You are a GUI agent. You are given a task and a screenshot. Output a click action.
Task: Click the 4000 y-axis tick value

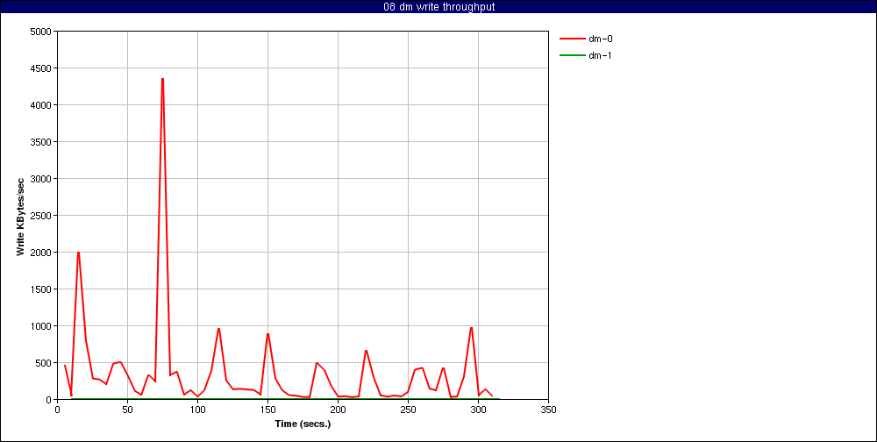[x=41, y=105]
